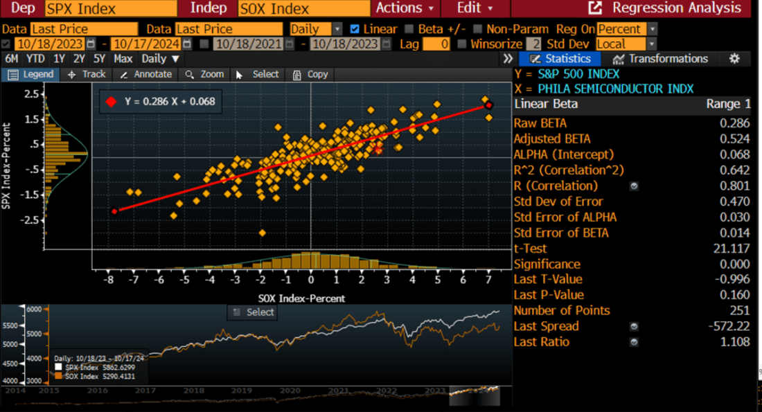Choose the Select pointer tool in toolbar

pos(258,74)
